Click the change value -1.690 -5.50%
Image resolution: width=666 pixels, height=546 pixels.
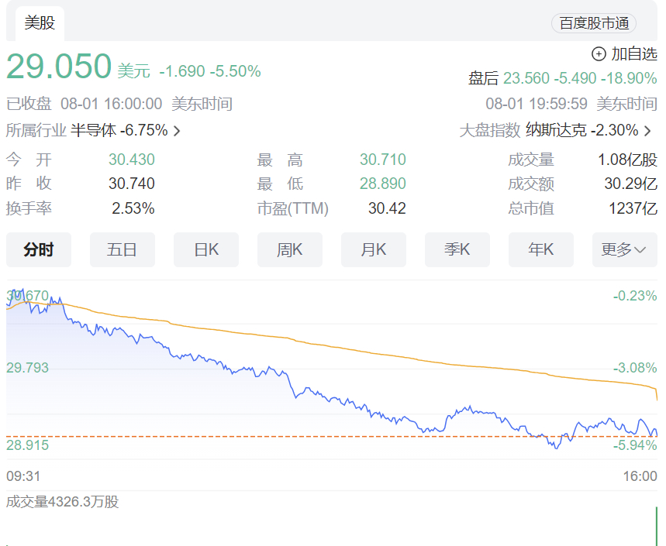[210, 71]
